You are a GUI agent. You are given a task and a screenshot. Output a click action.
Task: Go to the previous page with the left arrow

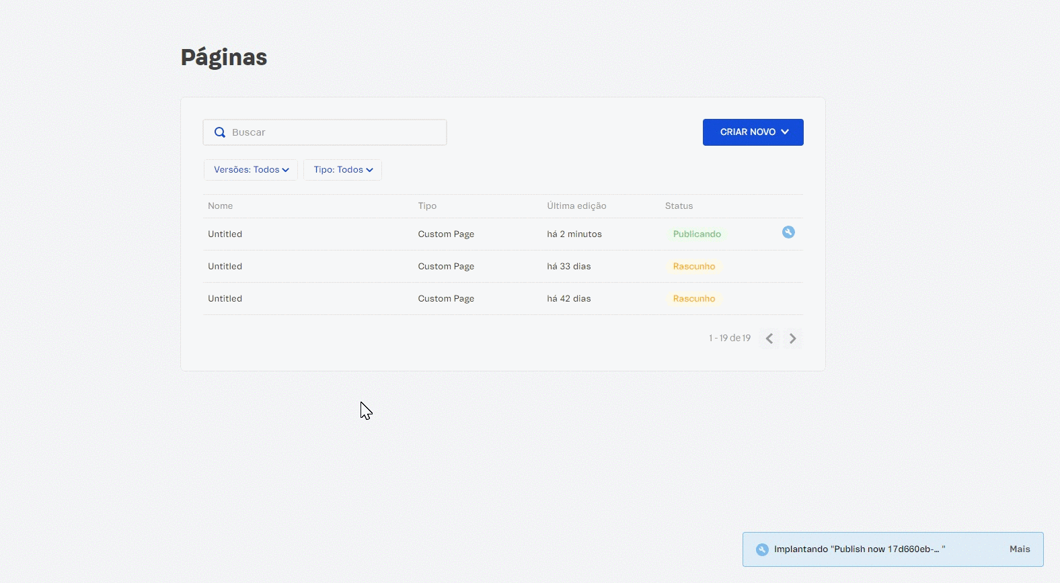point(769,339)
